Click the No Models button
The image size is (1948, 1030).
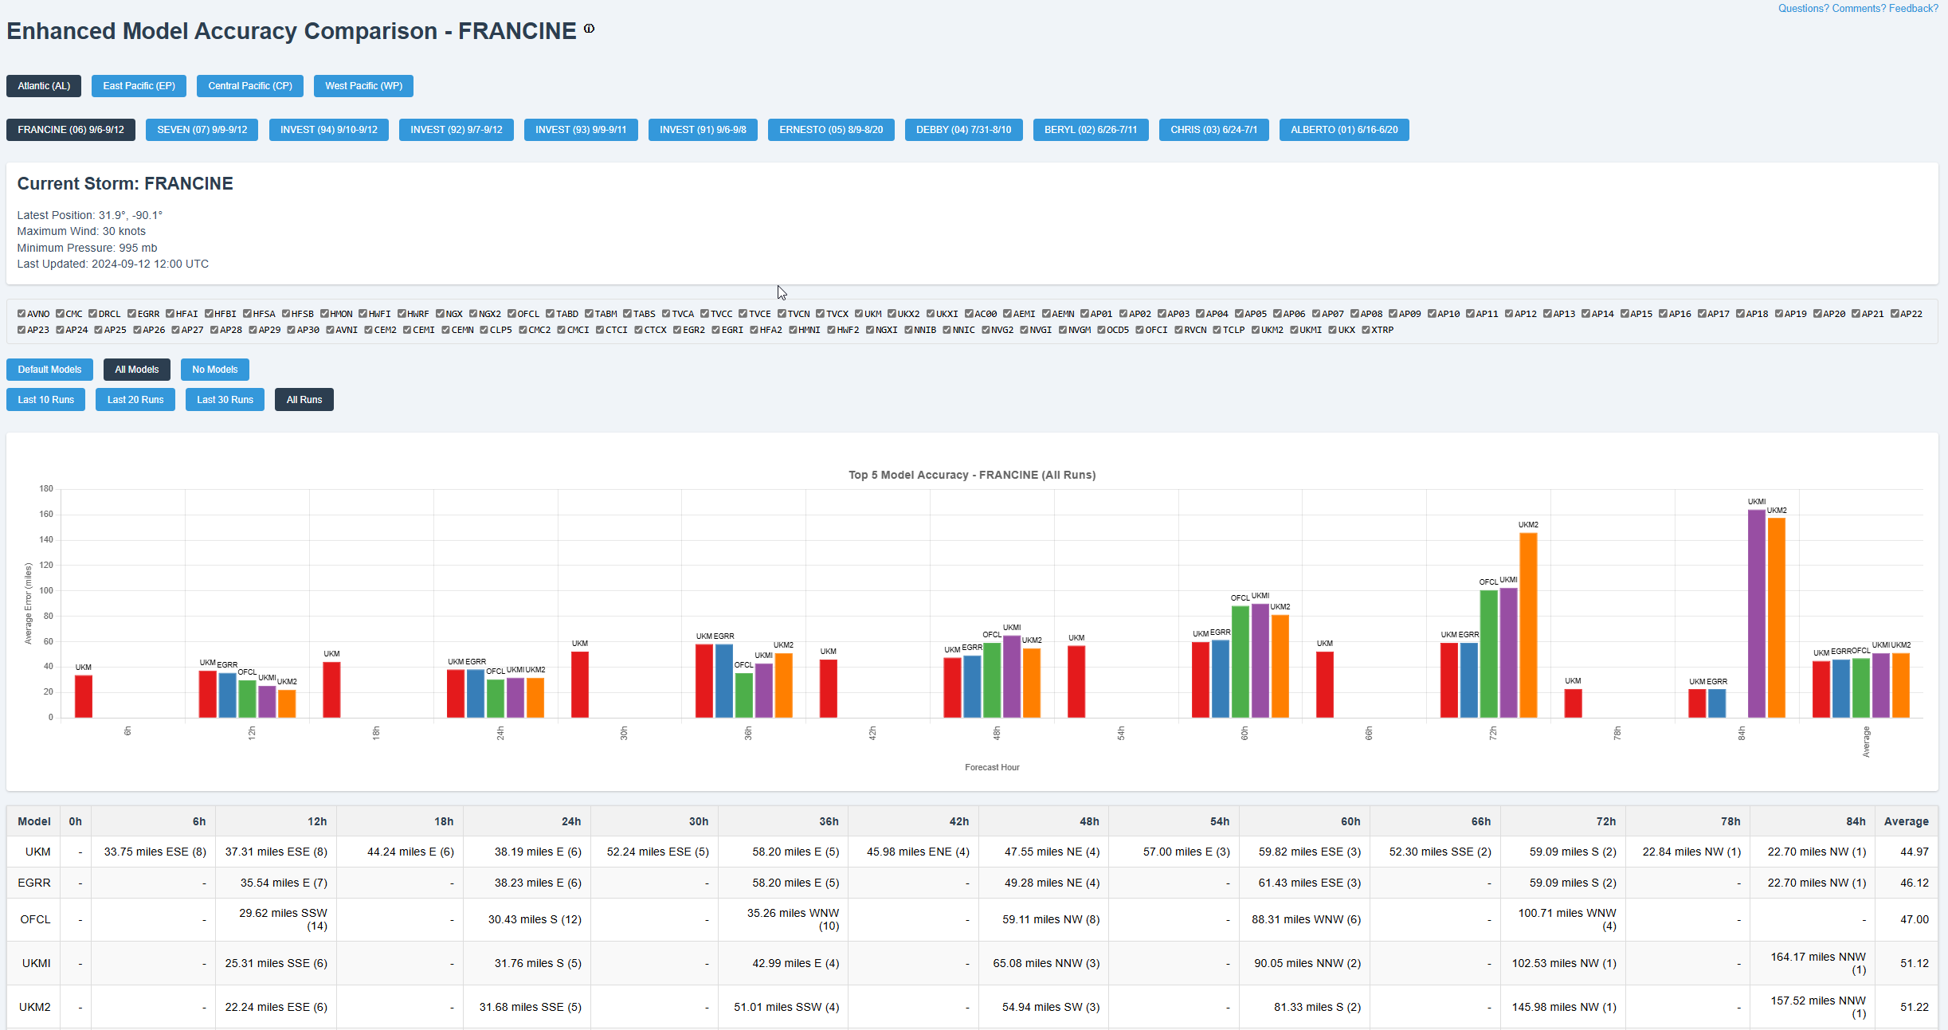(214, 370)
